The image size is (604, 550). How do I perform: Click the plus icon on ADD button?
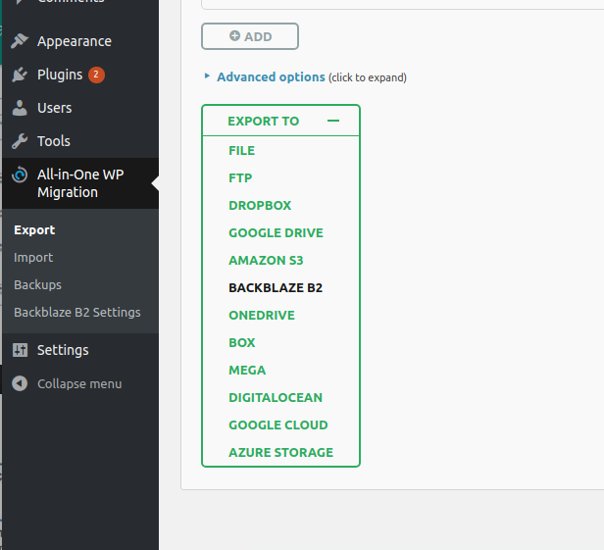tap(234, 36)
